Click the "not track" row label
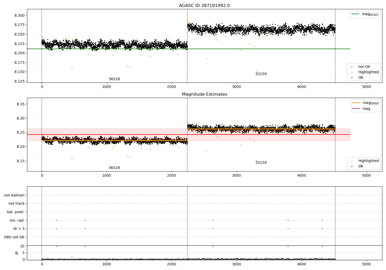Screen dimensions: 386x270 click(x=16, y=204)
